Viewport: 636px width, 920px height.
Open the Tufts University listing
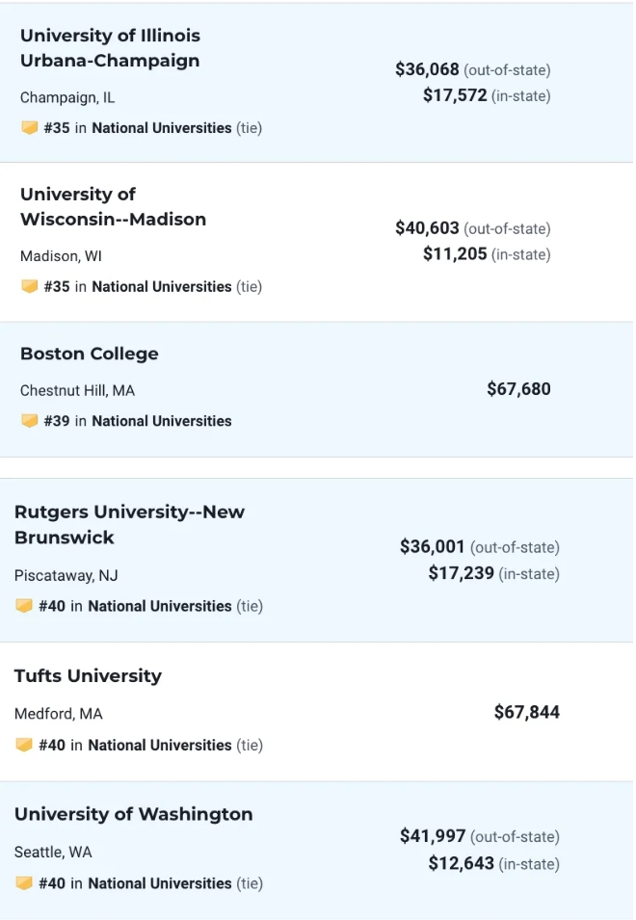click(x=88, y=676)
